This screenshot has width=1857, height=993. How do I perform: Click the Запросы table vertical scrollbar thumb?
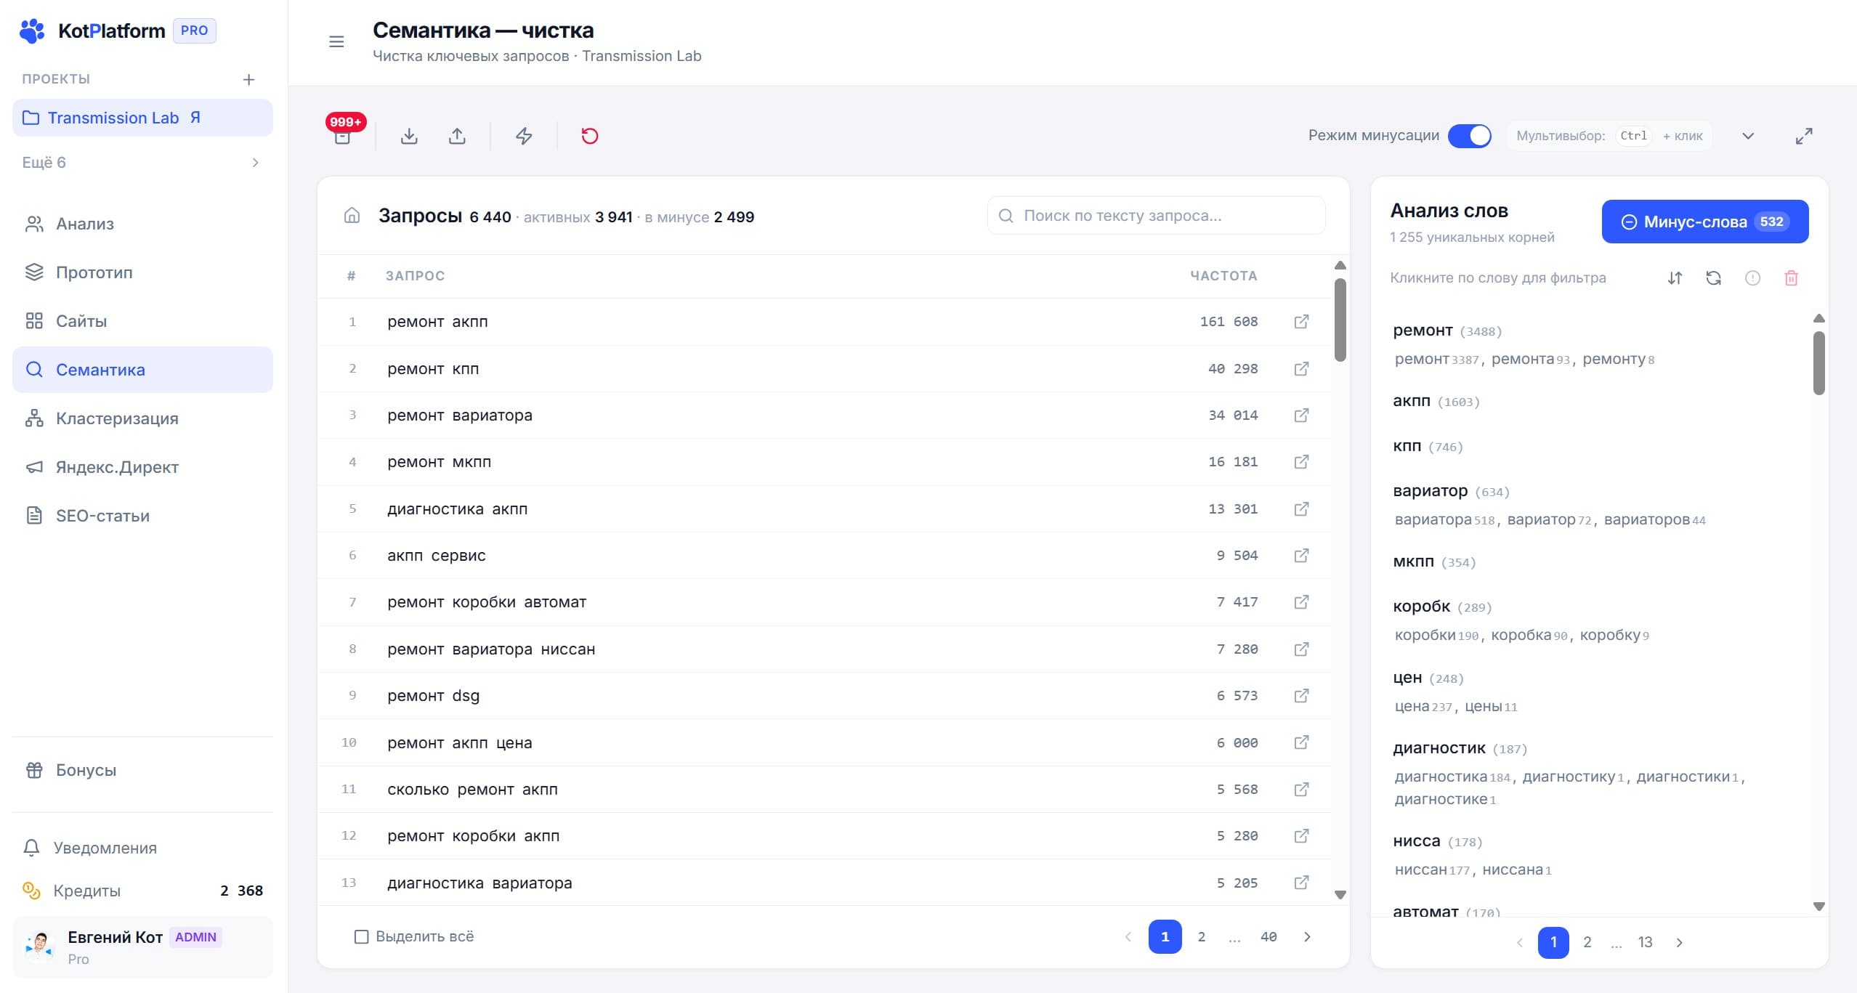pos(1340,320)
